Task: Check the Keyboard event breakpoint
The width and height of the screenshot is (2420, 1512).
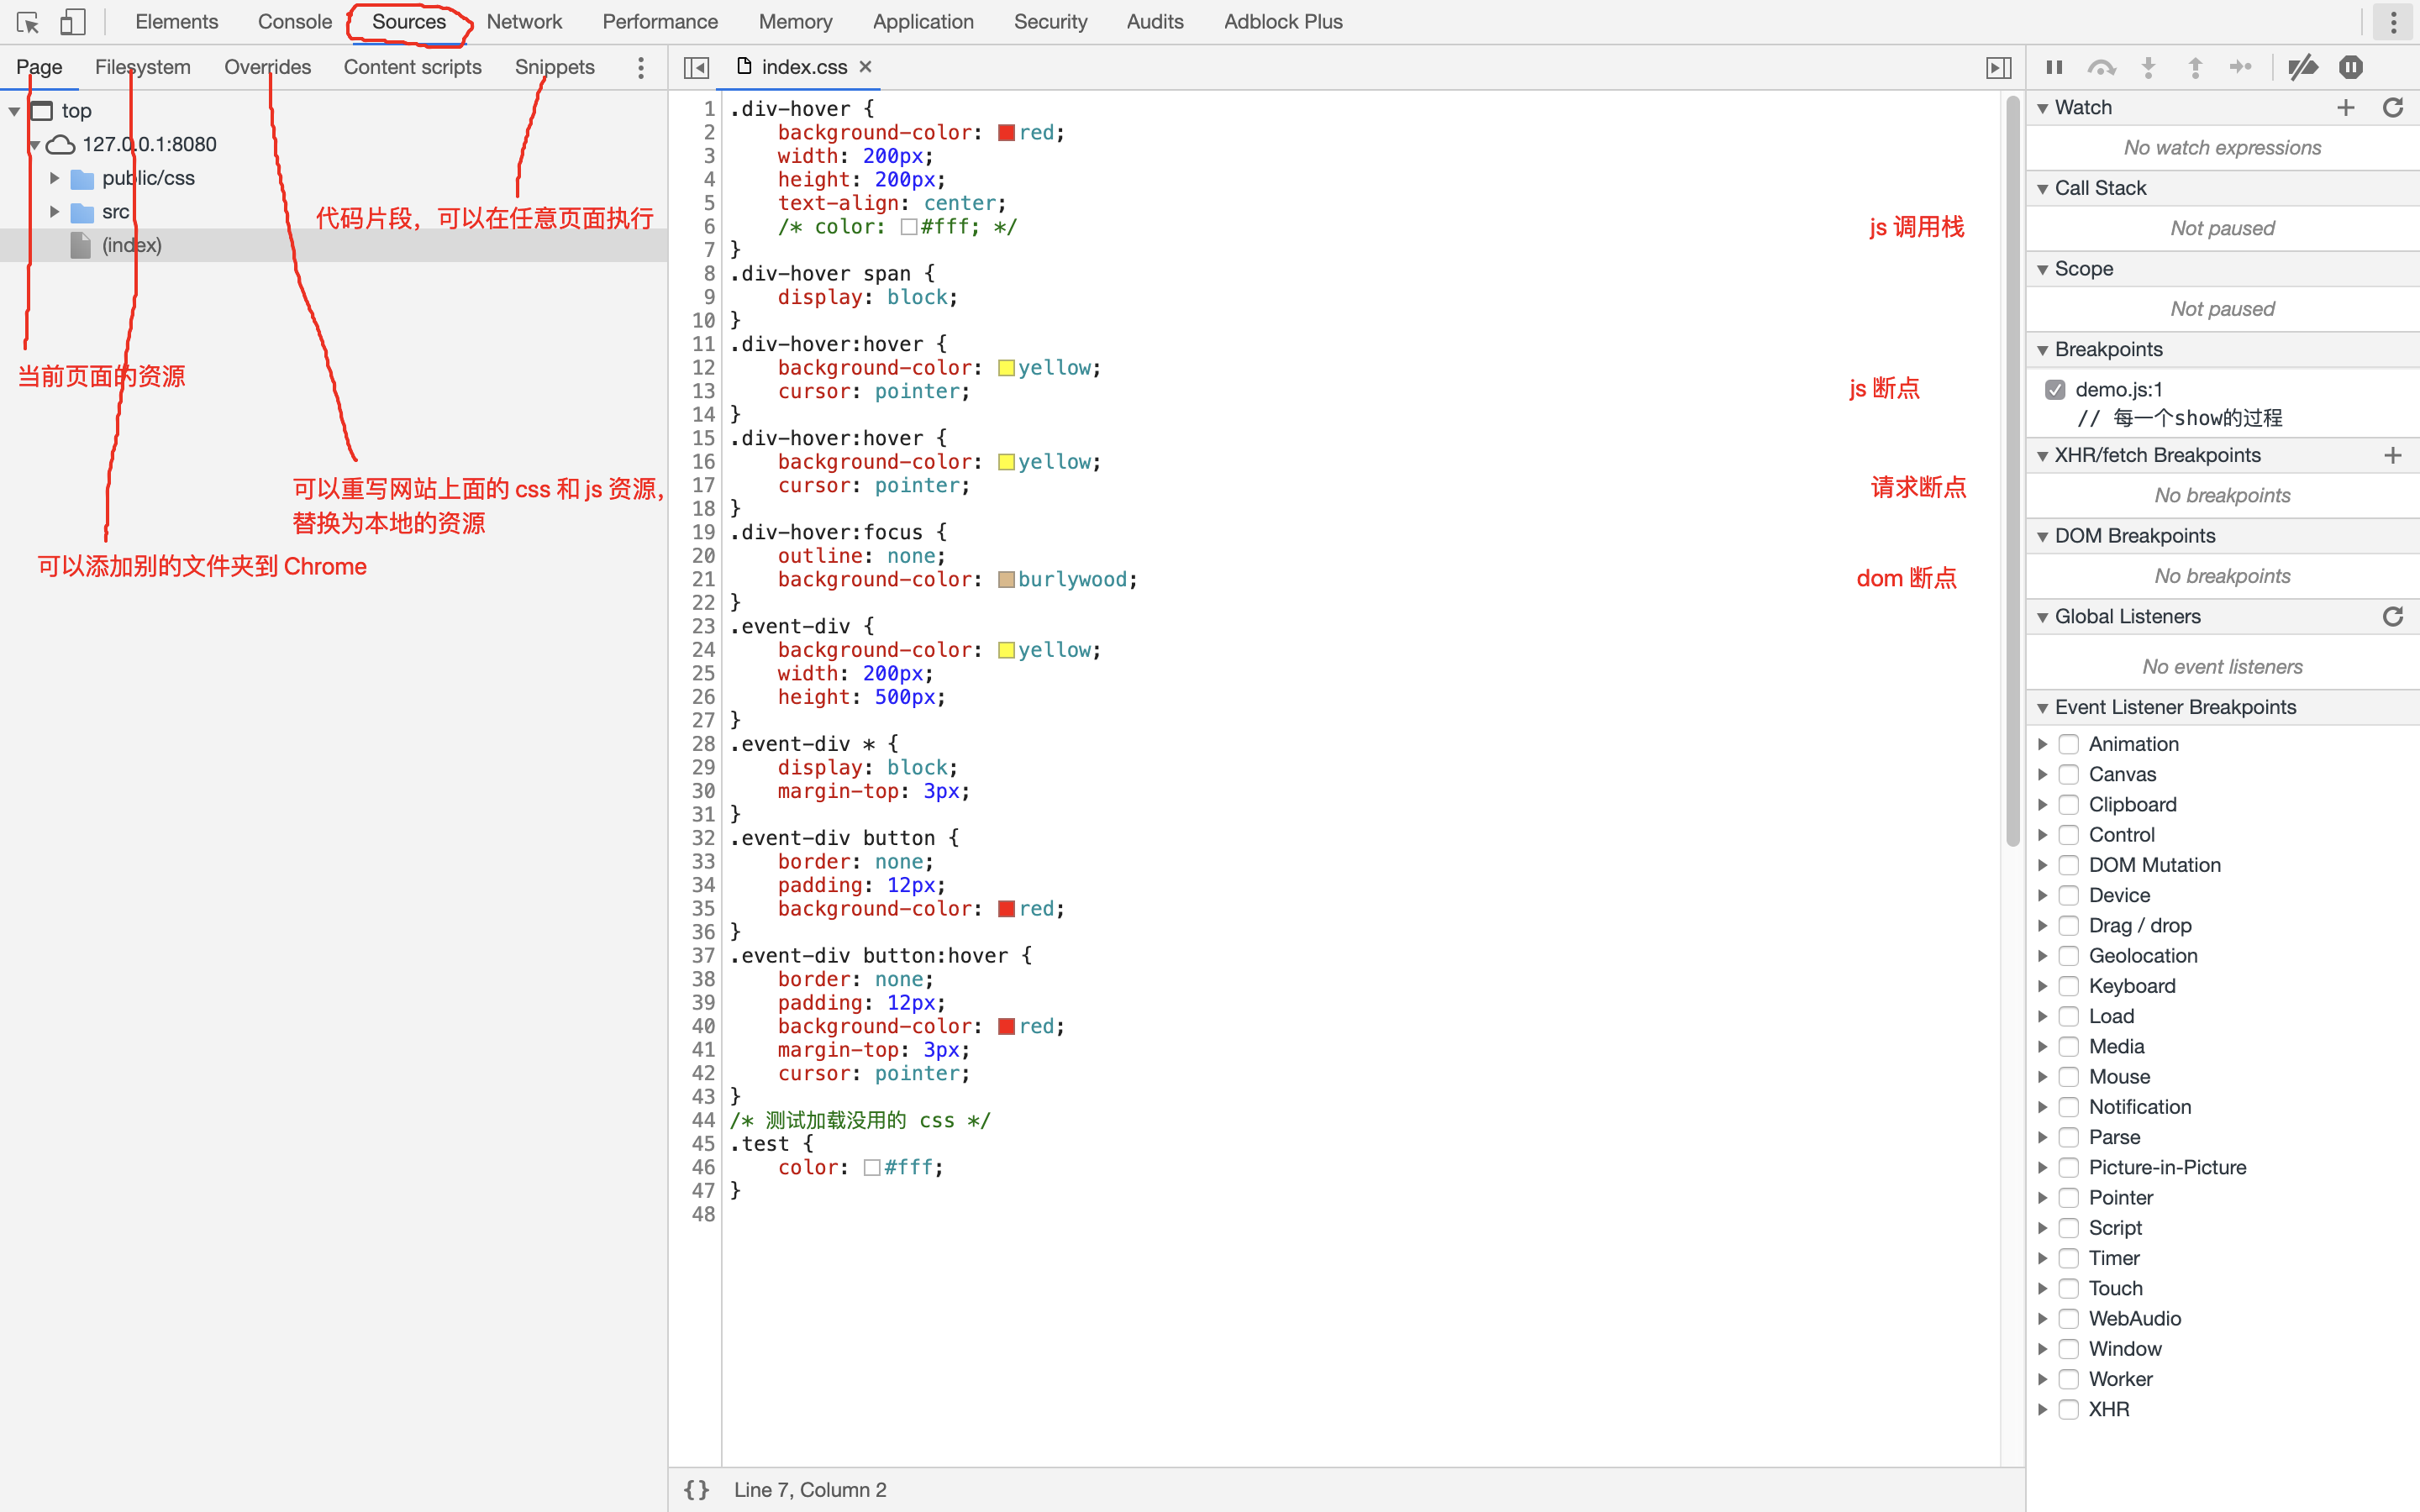Action: [x=2069, y=985]
